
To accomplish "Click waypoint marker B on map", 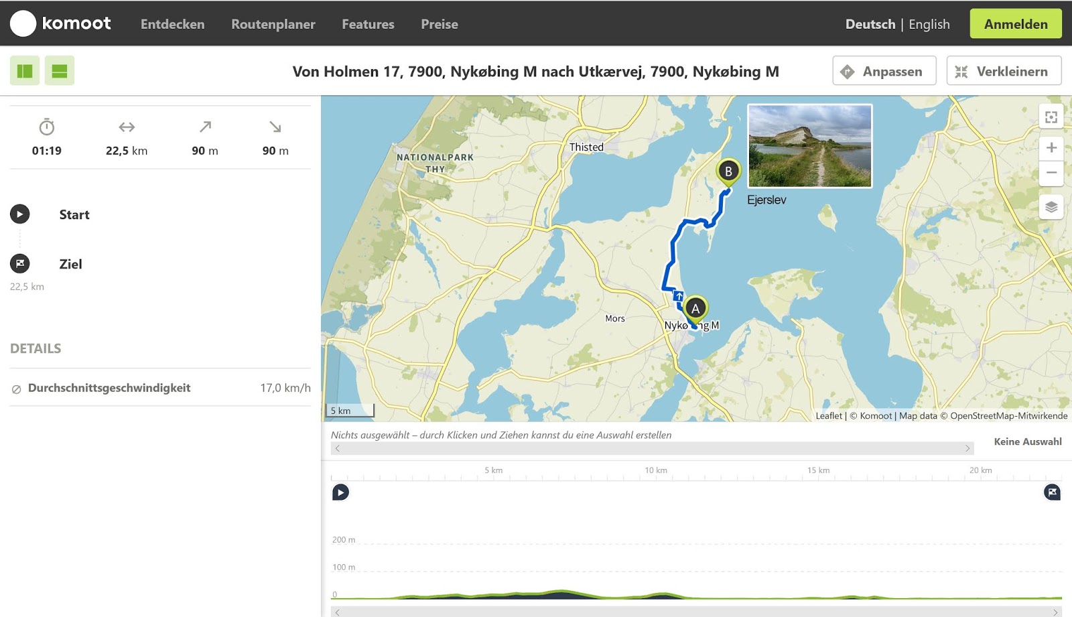I will point(728,171).
